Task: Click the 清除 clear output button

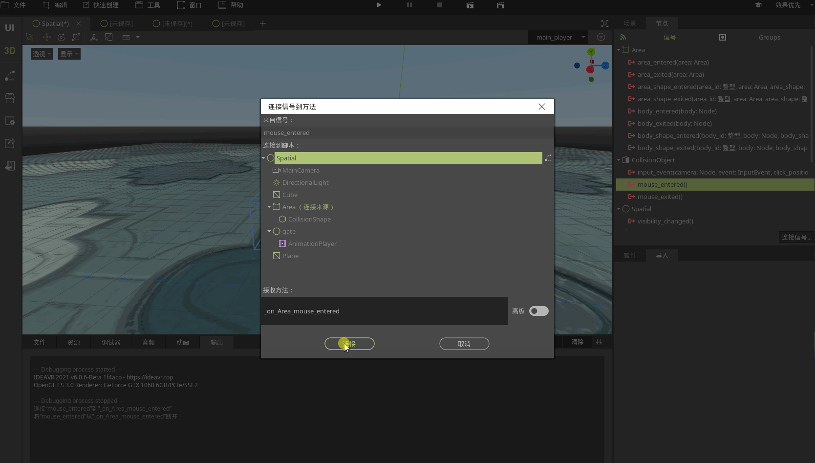Action: pyautogui.click(x=578, y=342)
